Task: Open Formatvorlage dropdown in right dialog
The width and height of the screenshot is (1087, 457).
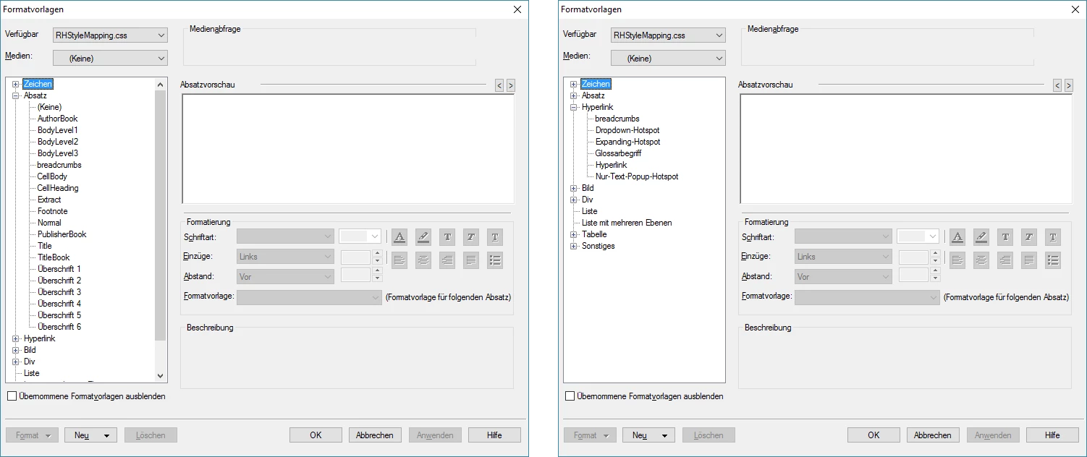Action: coord(867,297)
